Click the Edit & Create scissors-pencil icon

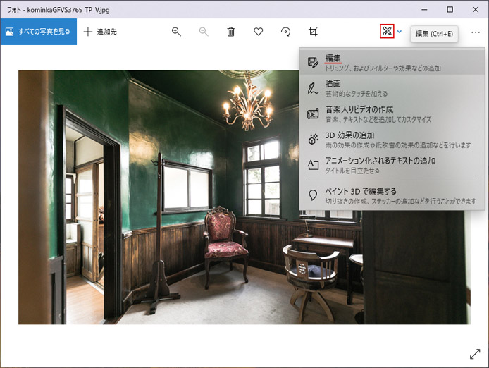[x=387, y=31]
